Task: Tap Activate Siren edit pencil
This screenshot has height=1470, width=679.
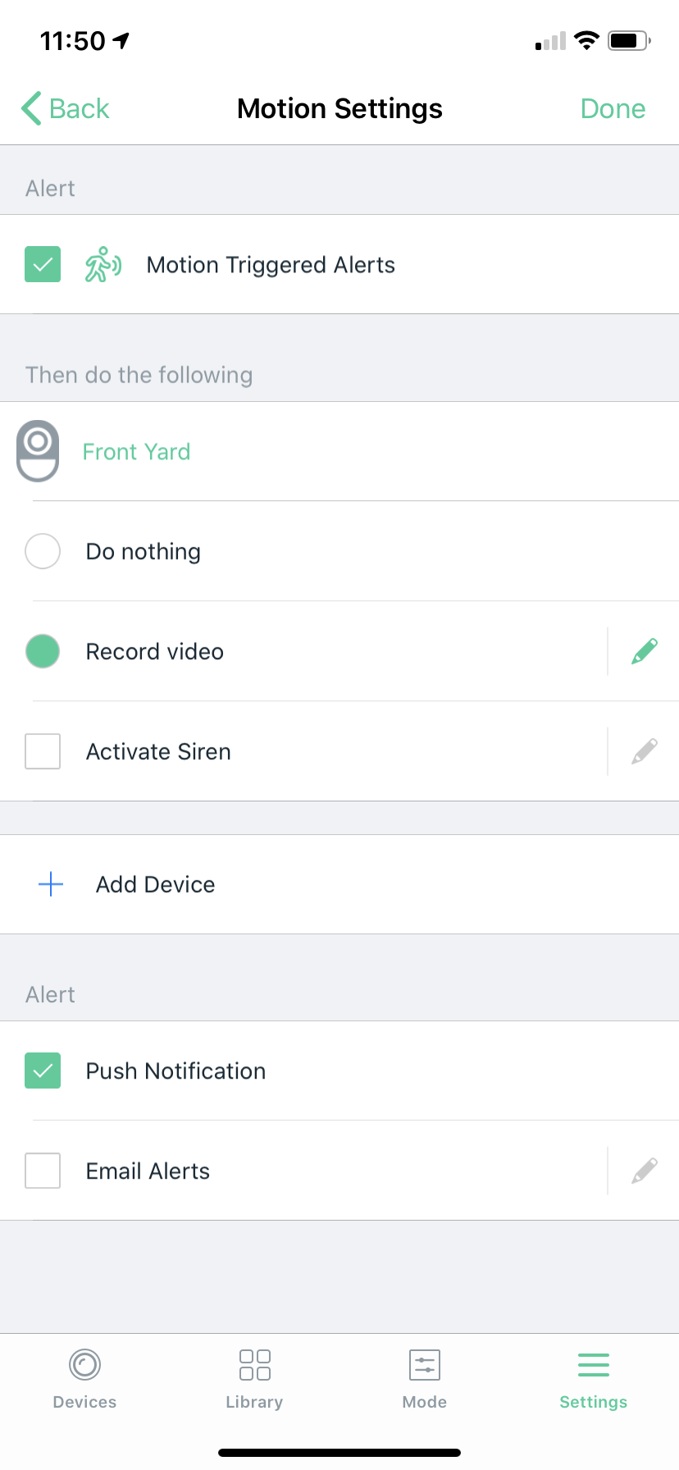Action: (x=645, y=751)
